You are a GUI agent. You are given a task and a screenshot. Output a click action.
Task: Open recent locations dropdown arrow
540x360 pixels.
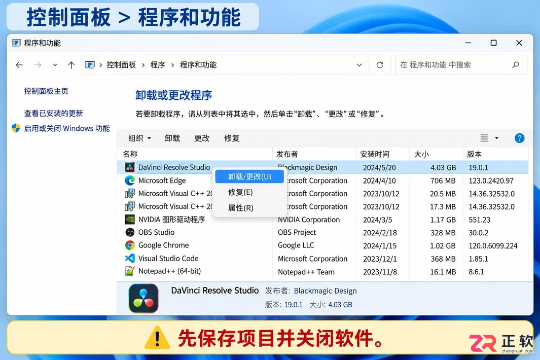pos(55,65)
